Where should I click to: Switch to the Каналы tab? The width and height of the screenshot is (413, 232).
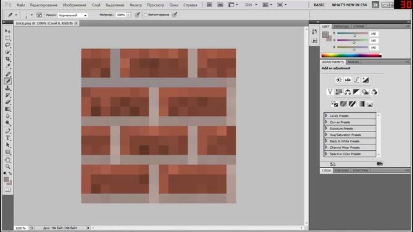click(x=341, y=170)
